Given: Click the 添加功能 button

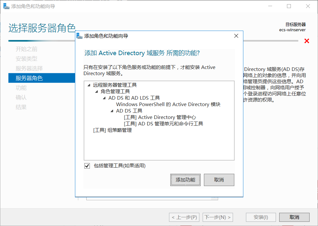Looking at the screenshot, I should 185,180.
